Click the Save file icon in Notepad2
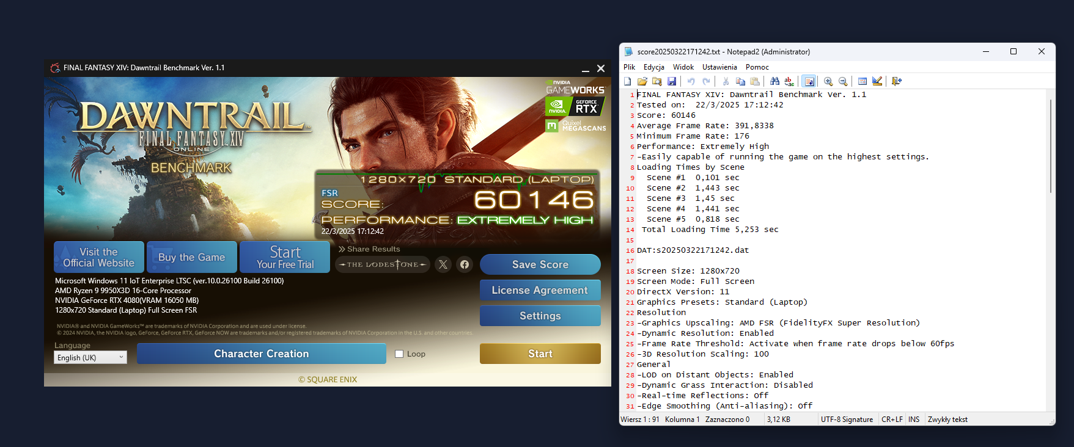Screen dimensions: 1074x447 pos(672,81)
